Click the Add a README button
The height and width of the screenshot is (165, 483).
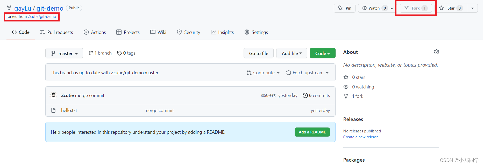pyautogui.click(x=312, y=132)
